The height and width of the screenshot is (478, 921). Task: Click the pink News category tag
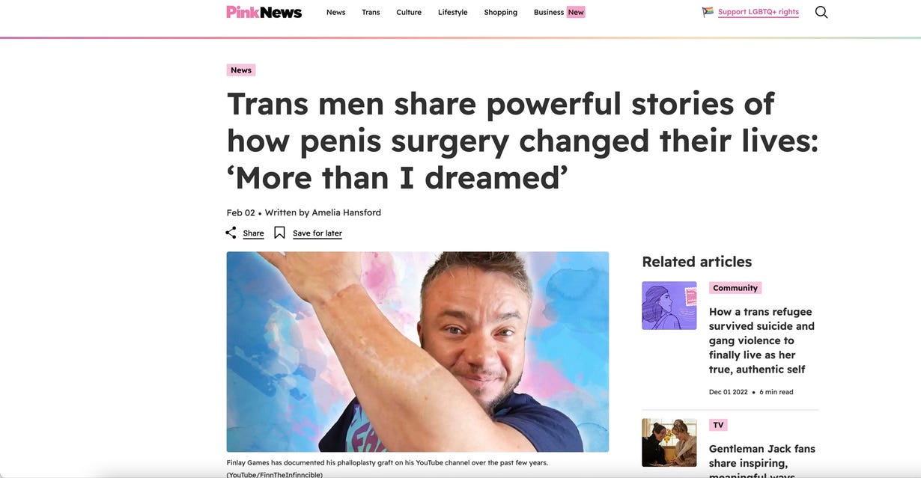[x=241, y=70]
